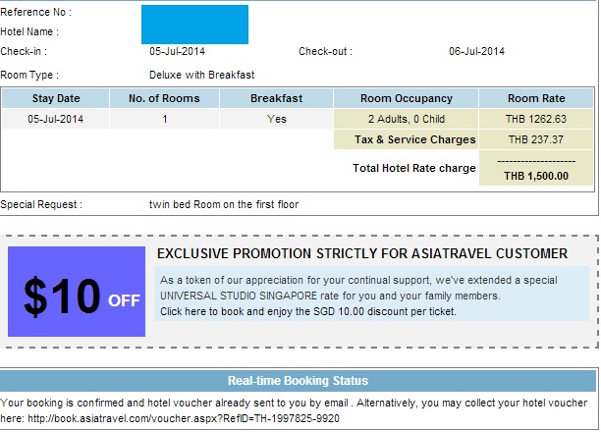Click the $10 OFF promotion banner
Viewport: 601px width, 432px height.
(77, 292)
